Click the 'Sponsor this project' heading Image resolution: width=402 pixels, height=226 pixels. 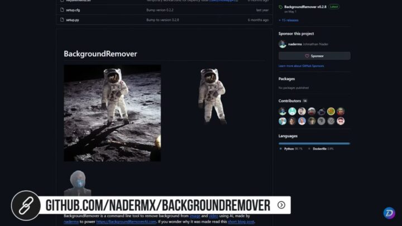pyautogui.click(x=296, y=33)
